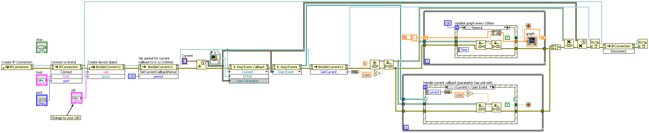The image size is (649, 133).
Task: Select the Release Queue node
Action: click(x=569, y=44)
